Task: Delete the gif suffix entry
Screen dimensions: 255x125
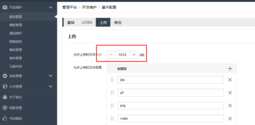Action: point(230,93)
